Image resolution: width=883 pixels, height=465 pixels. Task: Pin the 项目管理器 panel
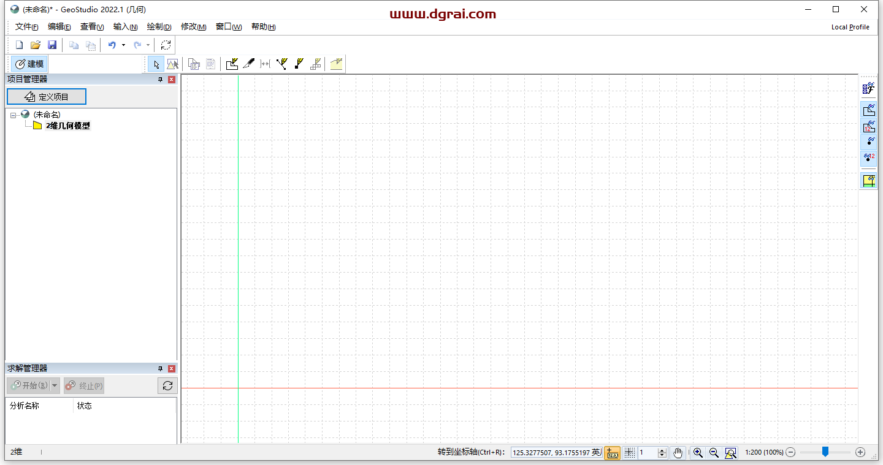tap(161, 79)
